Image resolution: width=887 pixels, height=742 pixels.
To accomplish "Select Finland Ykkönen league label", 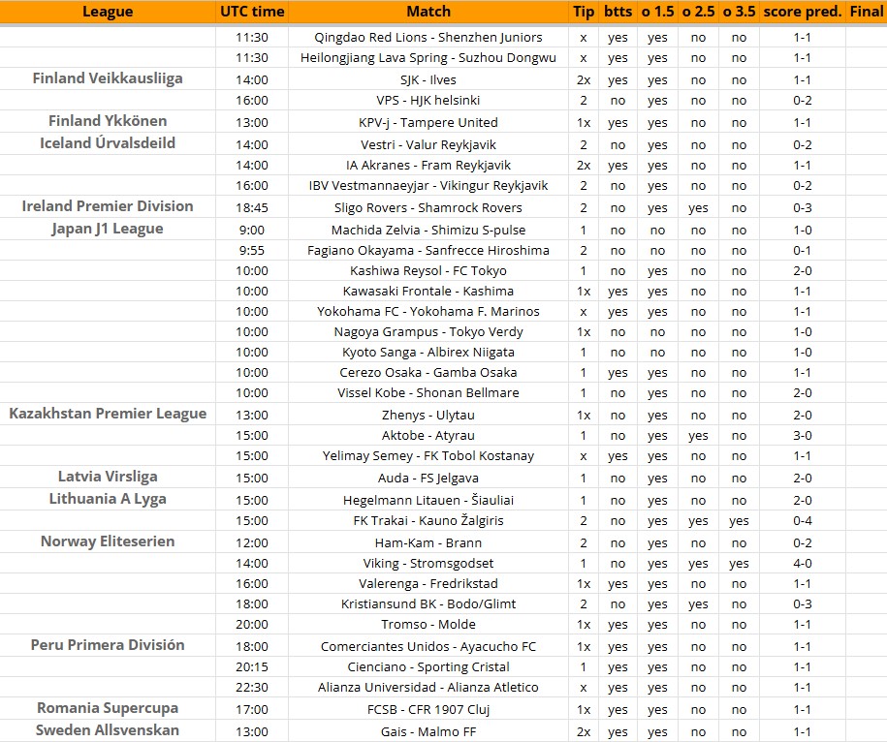I will coord(108,121).
